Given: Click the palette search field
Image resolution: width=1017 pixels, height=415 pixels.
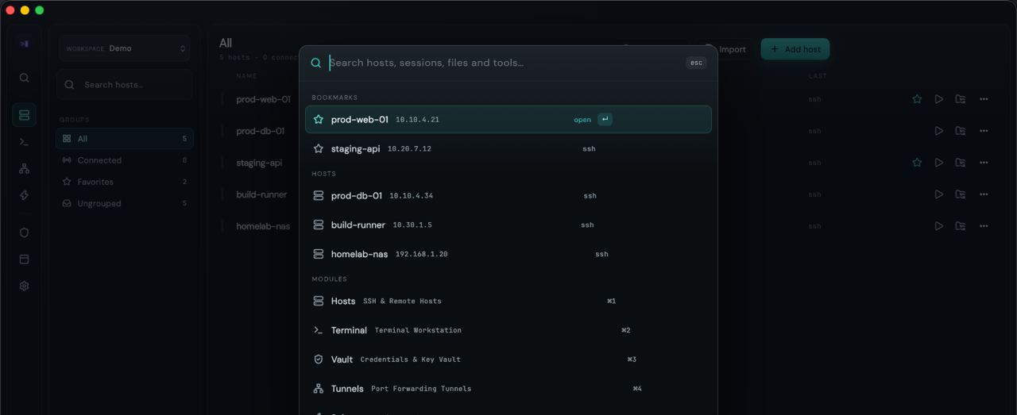Looking at the screenshot, I should (505, 63).
